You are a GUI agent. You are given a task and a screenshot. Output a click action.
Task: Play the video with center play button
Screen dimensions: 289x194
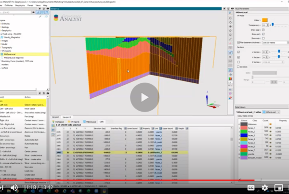[x=144, y=97]
